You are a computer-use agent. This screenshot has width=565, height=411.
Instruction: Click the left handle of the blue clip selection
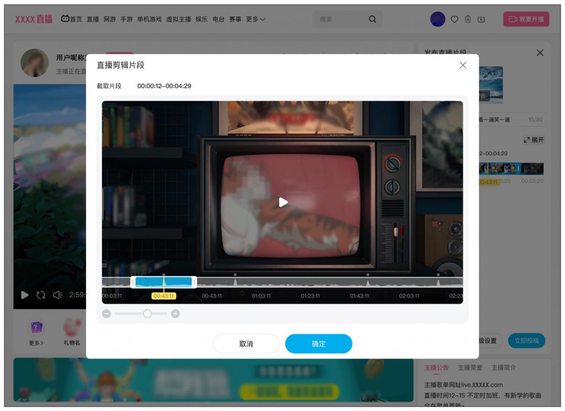click(x=133, y=282)
